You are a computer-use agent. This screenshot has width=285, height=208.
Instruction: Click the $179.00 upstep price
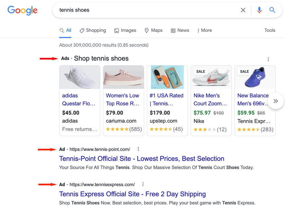160,113
